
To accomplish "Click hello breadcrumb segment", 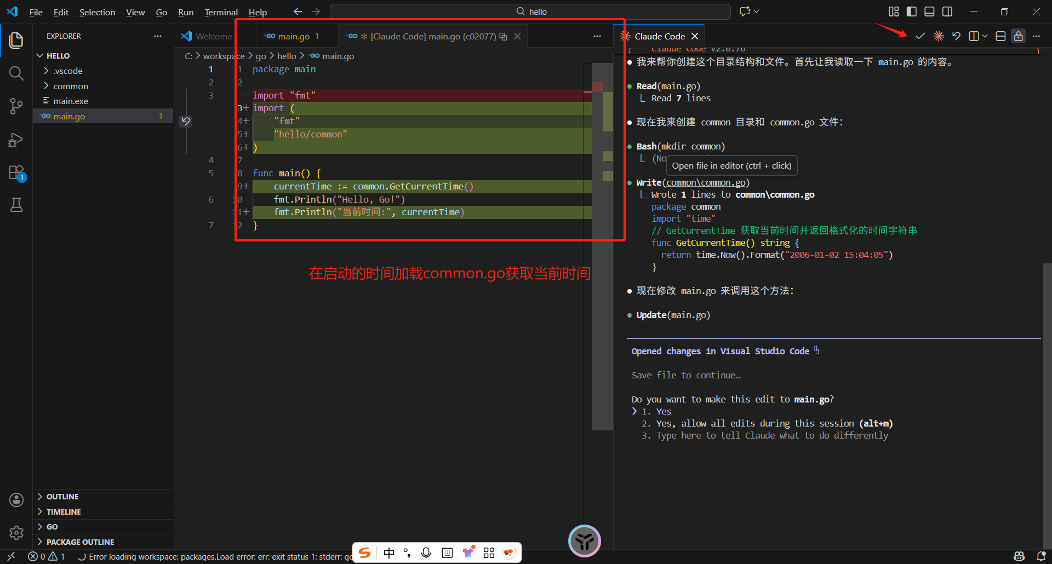I will 287,56.
